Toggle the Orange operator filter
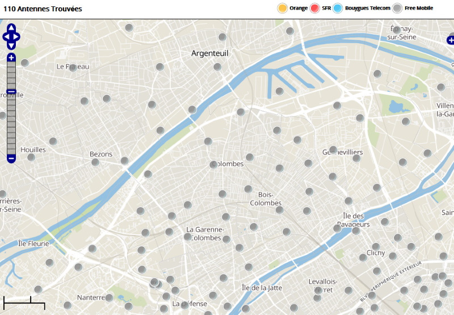 [x=282, y=8]
